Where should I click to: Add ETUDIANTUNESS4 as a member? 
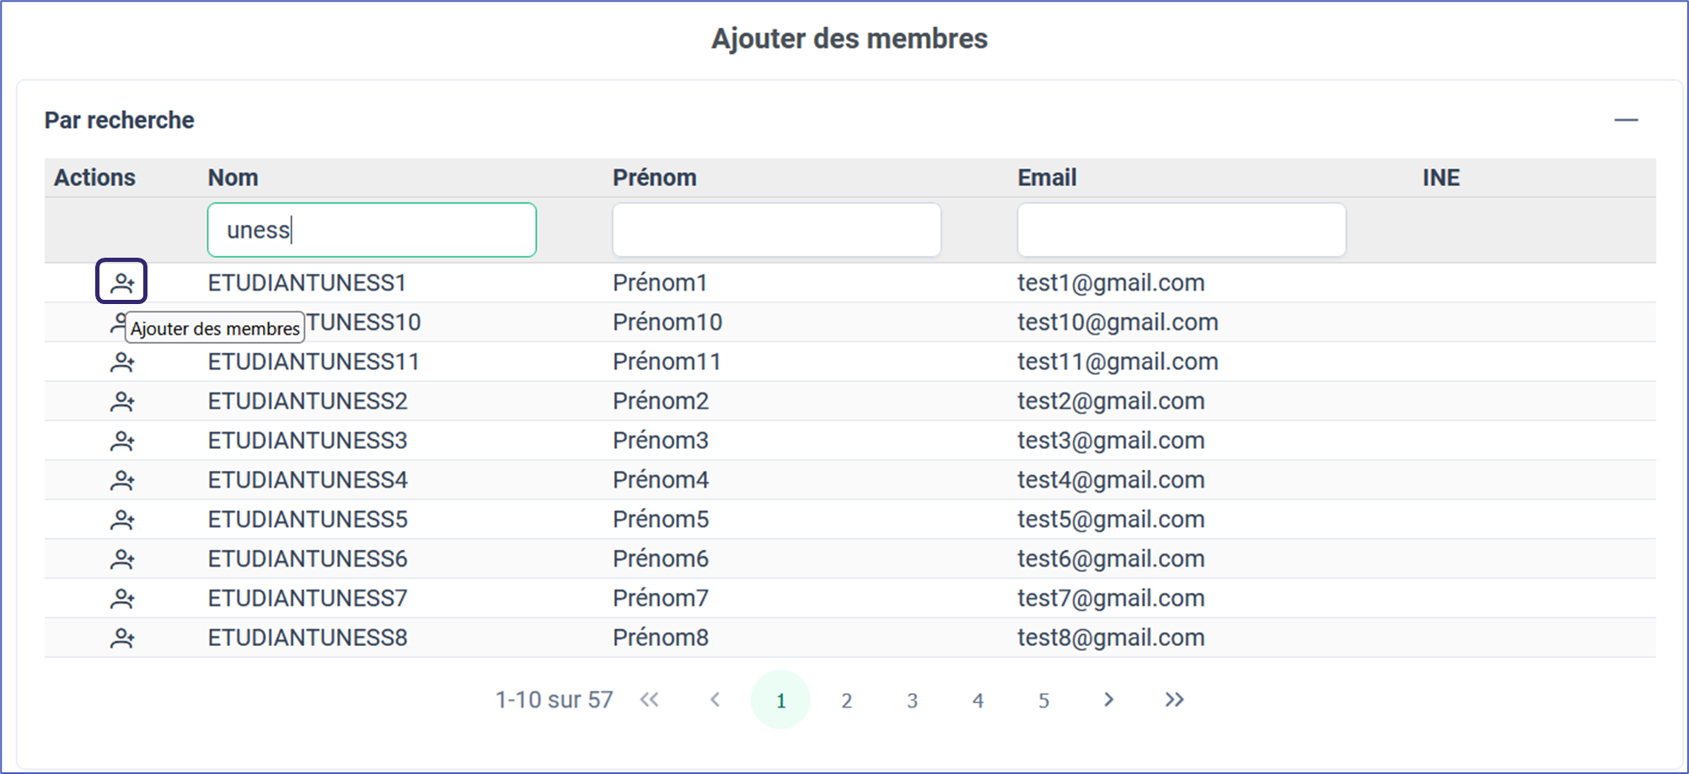point(122,480)
